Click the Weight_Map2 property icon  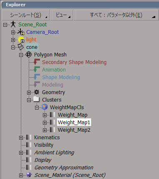[x=52, y=130]
